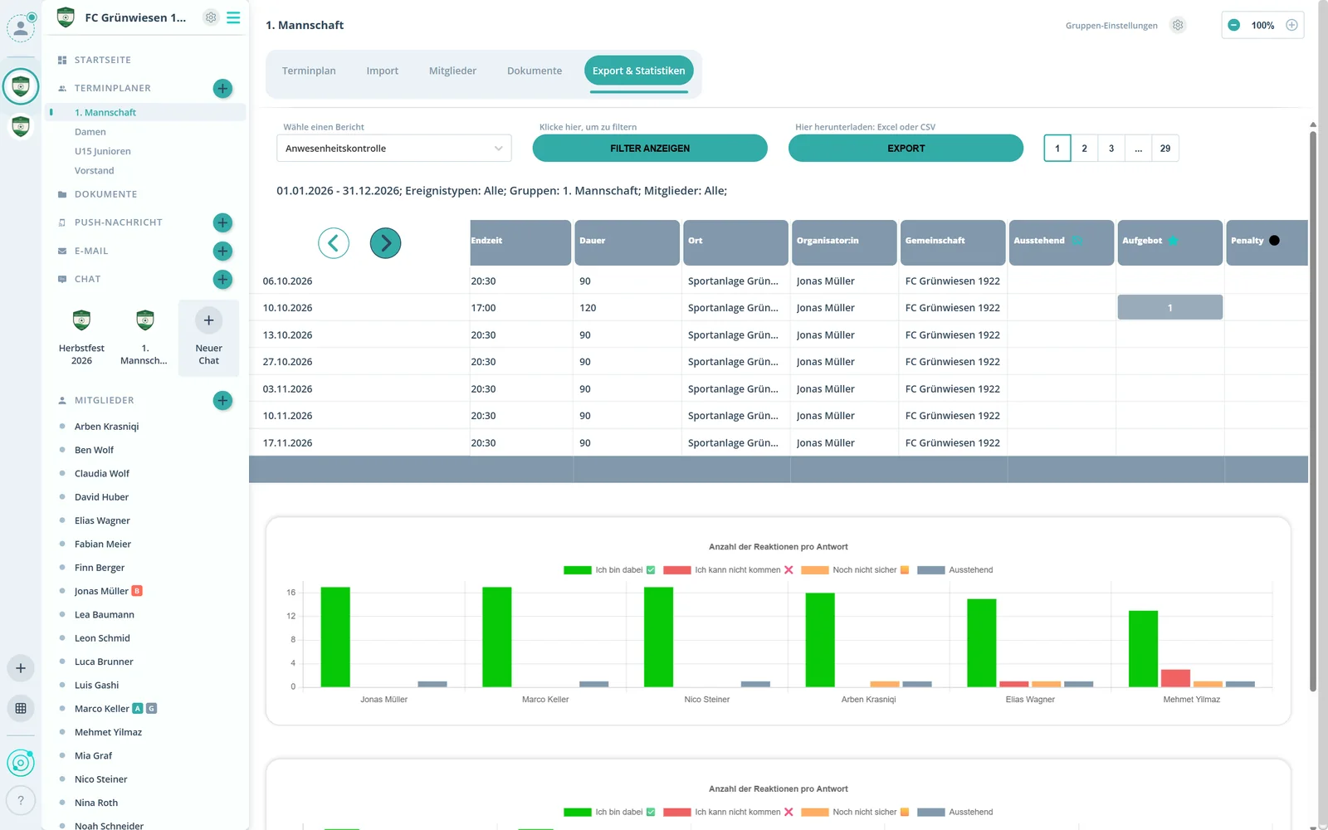The height and width of the screenshot is (830, 1328).
Task: Open Gruppen-Einstellungen gear icon
Action: pos(1178,25)
